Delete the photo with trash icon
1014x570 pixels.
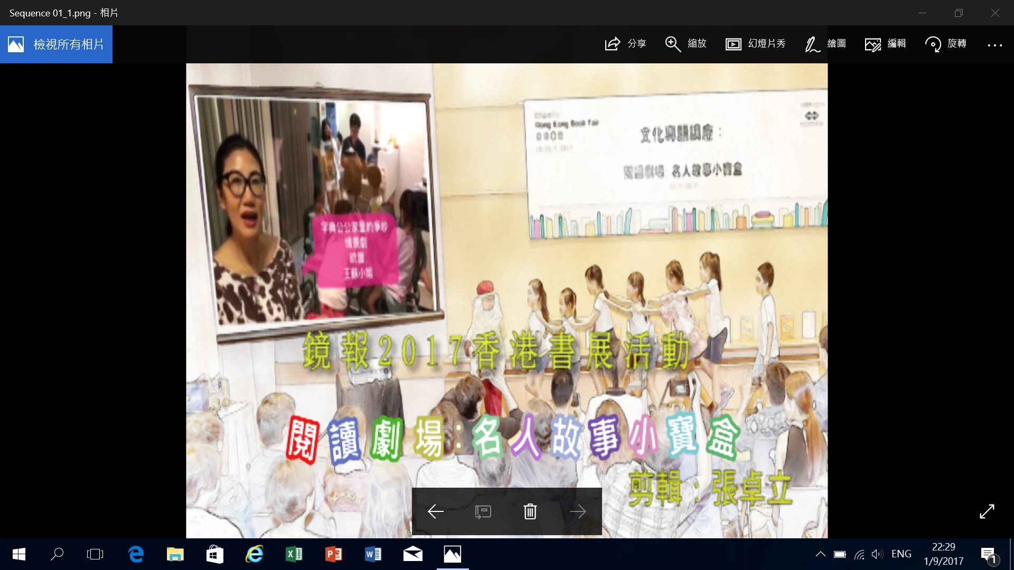coord(530,511)
